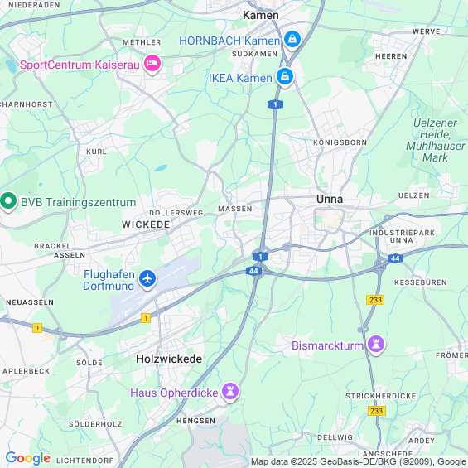The width and height of the screenshot is (468, 468).
Task: Click the yellow B1 badge near Neuasseln
Action: (37, 328)
